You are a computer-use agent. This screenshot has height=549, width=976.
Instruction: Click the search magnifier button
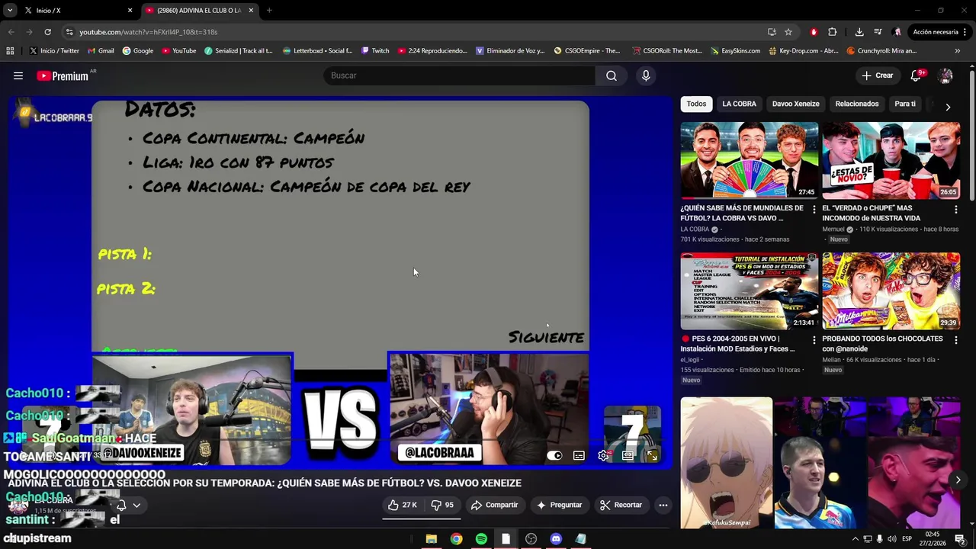(612, 75)
